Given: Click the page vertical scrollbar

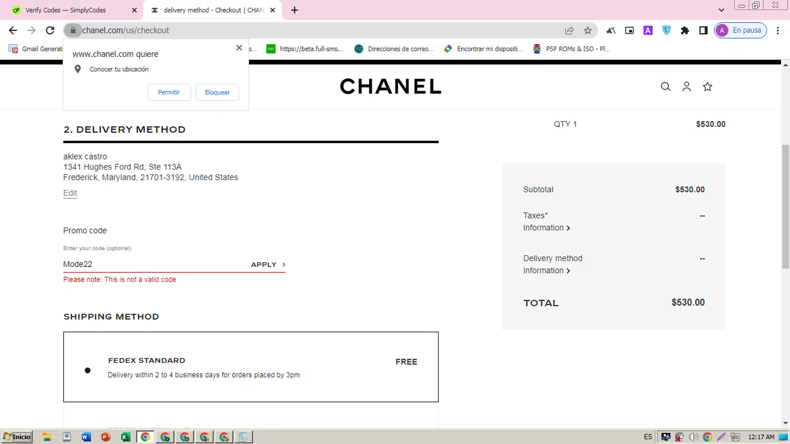Looking at the screenshot, I should coord(785,206).
